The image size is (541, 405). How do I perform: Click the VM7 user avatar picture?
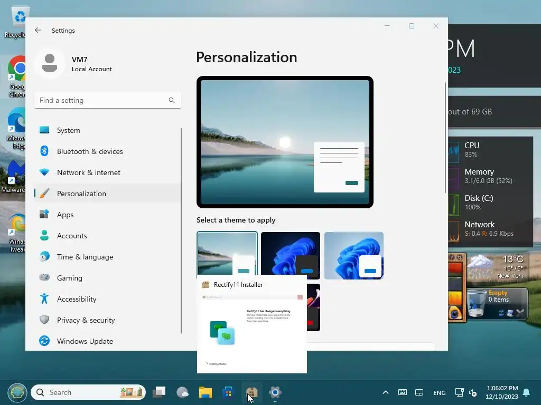click(50, 63)
